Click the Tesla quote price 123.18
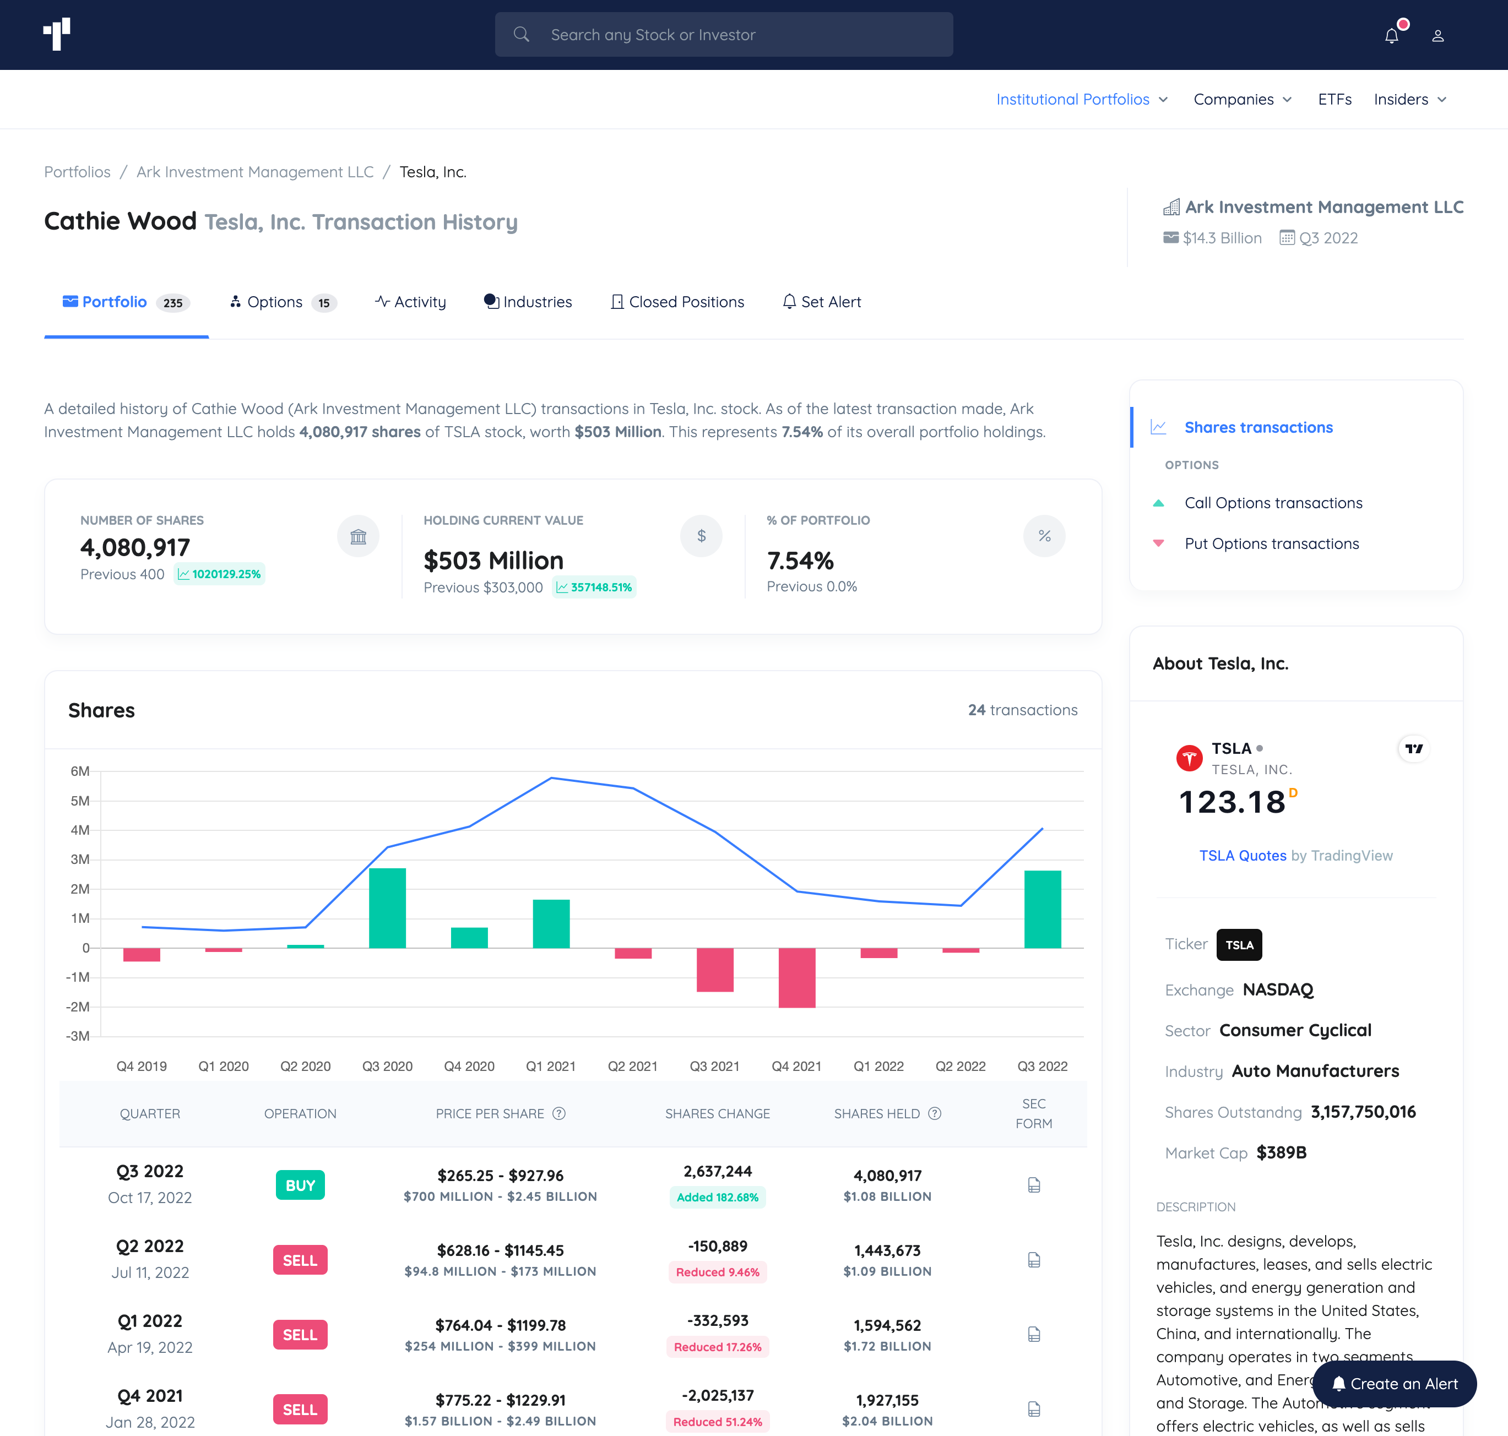Viewport: 1508px width, 1436px height. tap(1232, 803)
